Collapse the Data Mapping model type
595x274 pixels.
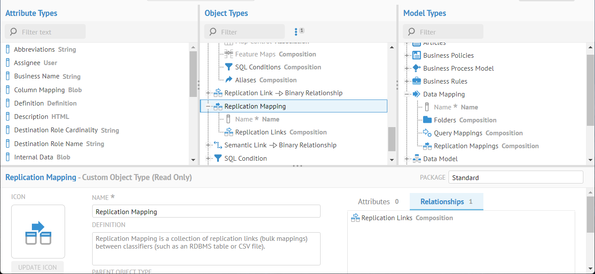(x=407, y=94)
